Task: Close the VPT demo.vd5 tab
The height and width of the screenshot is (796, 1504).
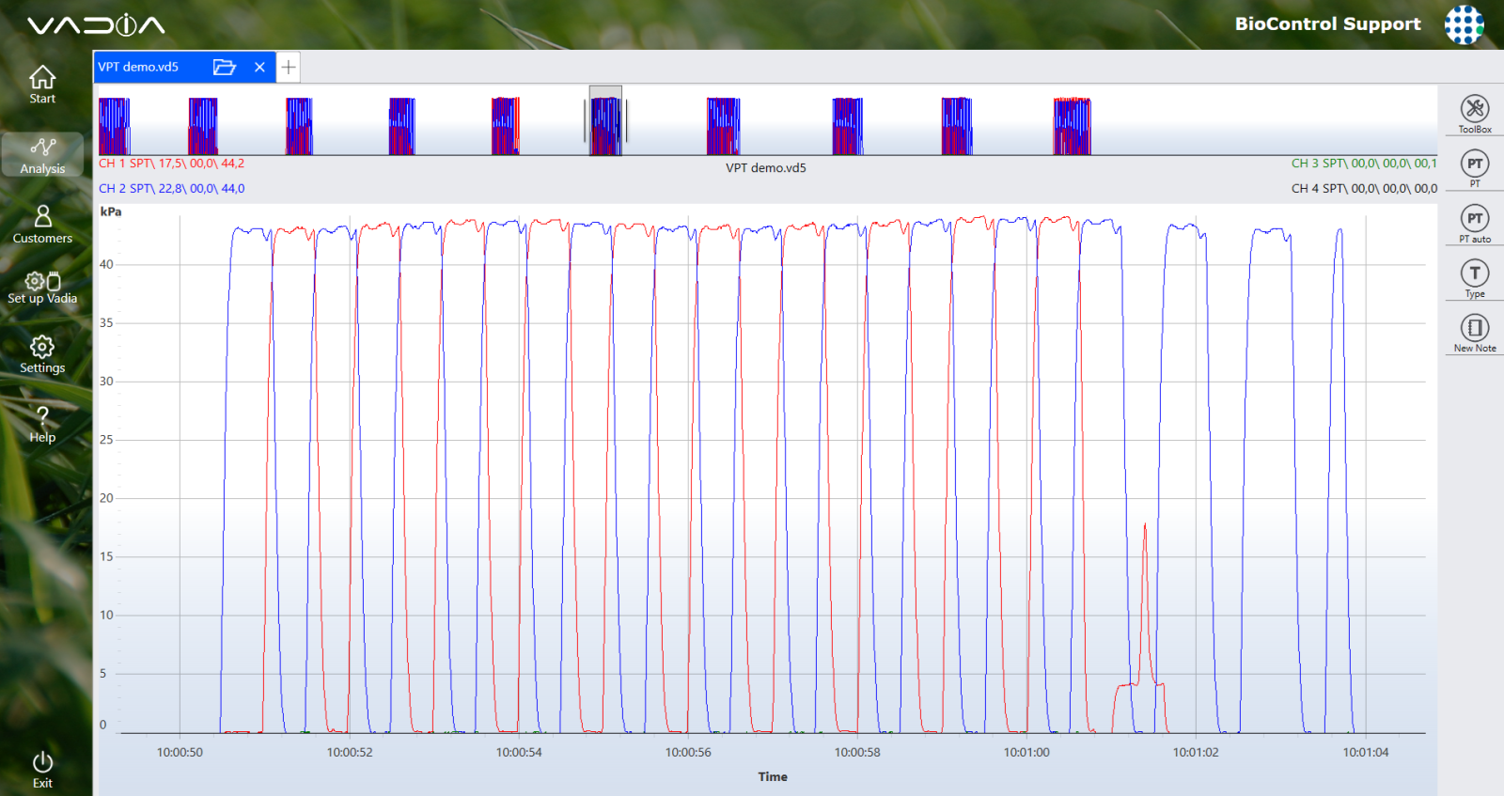Action: click(259, 67)
